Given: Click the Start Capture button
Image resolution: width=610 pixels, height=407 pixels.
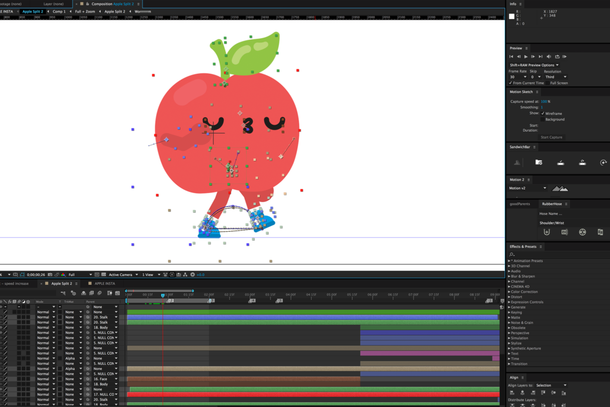Looking at the screenshot, I should coord(552,137).
